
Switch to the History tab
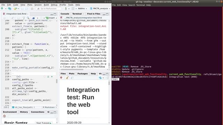click(x=24, y=112)
